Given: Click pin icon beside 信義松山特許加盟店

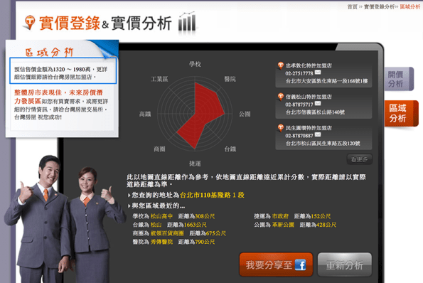Looking at the screenshot, I should click(x=281, y=97).
